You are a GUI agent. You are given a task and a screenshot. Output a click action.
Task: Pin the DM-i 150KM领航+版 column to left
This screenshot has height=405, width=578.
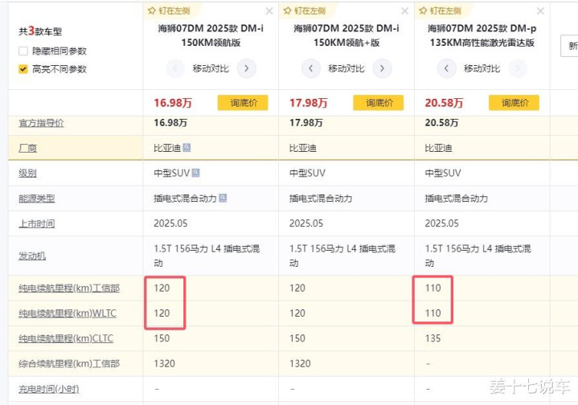tap(305, 11)
